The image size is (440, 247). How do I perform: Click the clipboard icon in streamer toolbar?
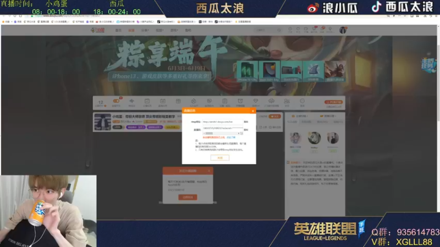(225, 101)
